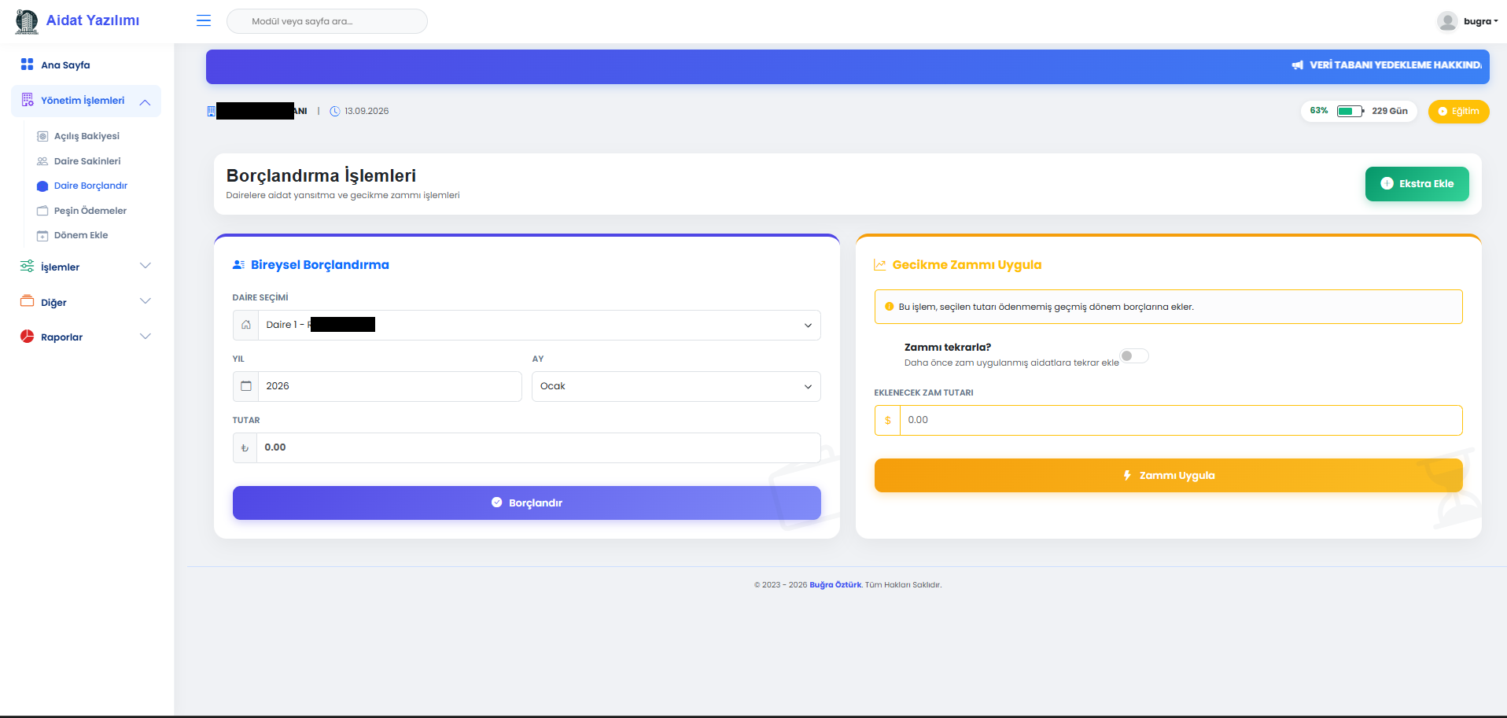1507x718 pixels.
Task: Click the Aidat Yazılımı logo icon
Action: 27,21
